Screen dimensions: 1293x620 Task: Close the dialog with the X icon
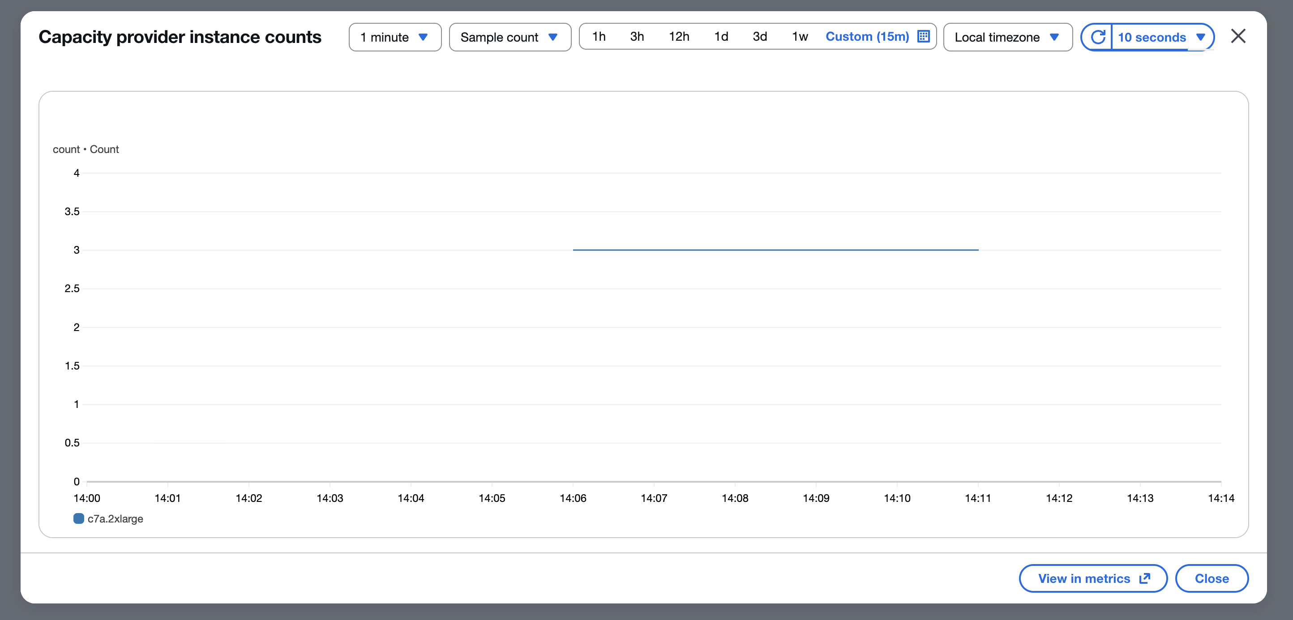[1238, 36]
